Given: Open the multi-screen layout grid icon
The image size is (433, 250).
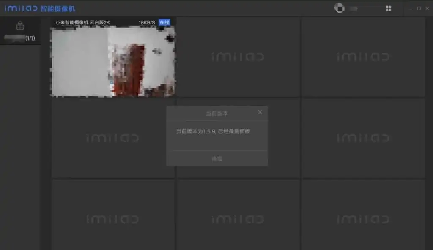Looking at the screenshot, I should coord(387,8).
